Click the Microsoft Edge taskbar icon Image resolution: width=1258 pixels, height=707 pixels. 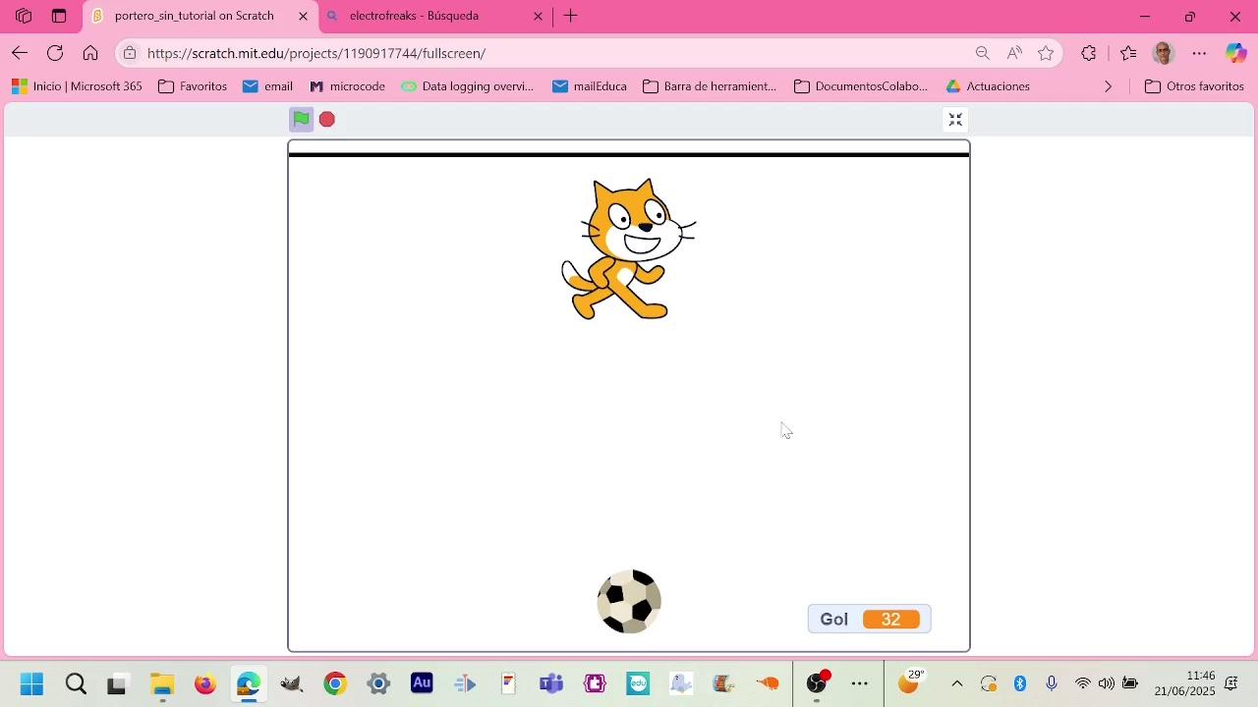coord(249,684)
